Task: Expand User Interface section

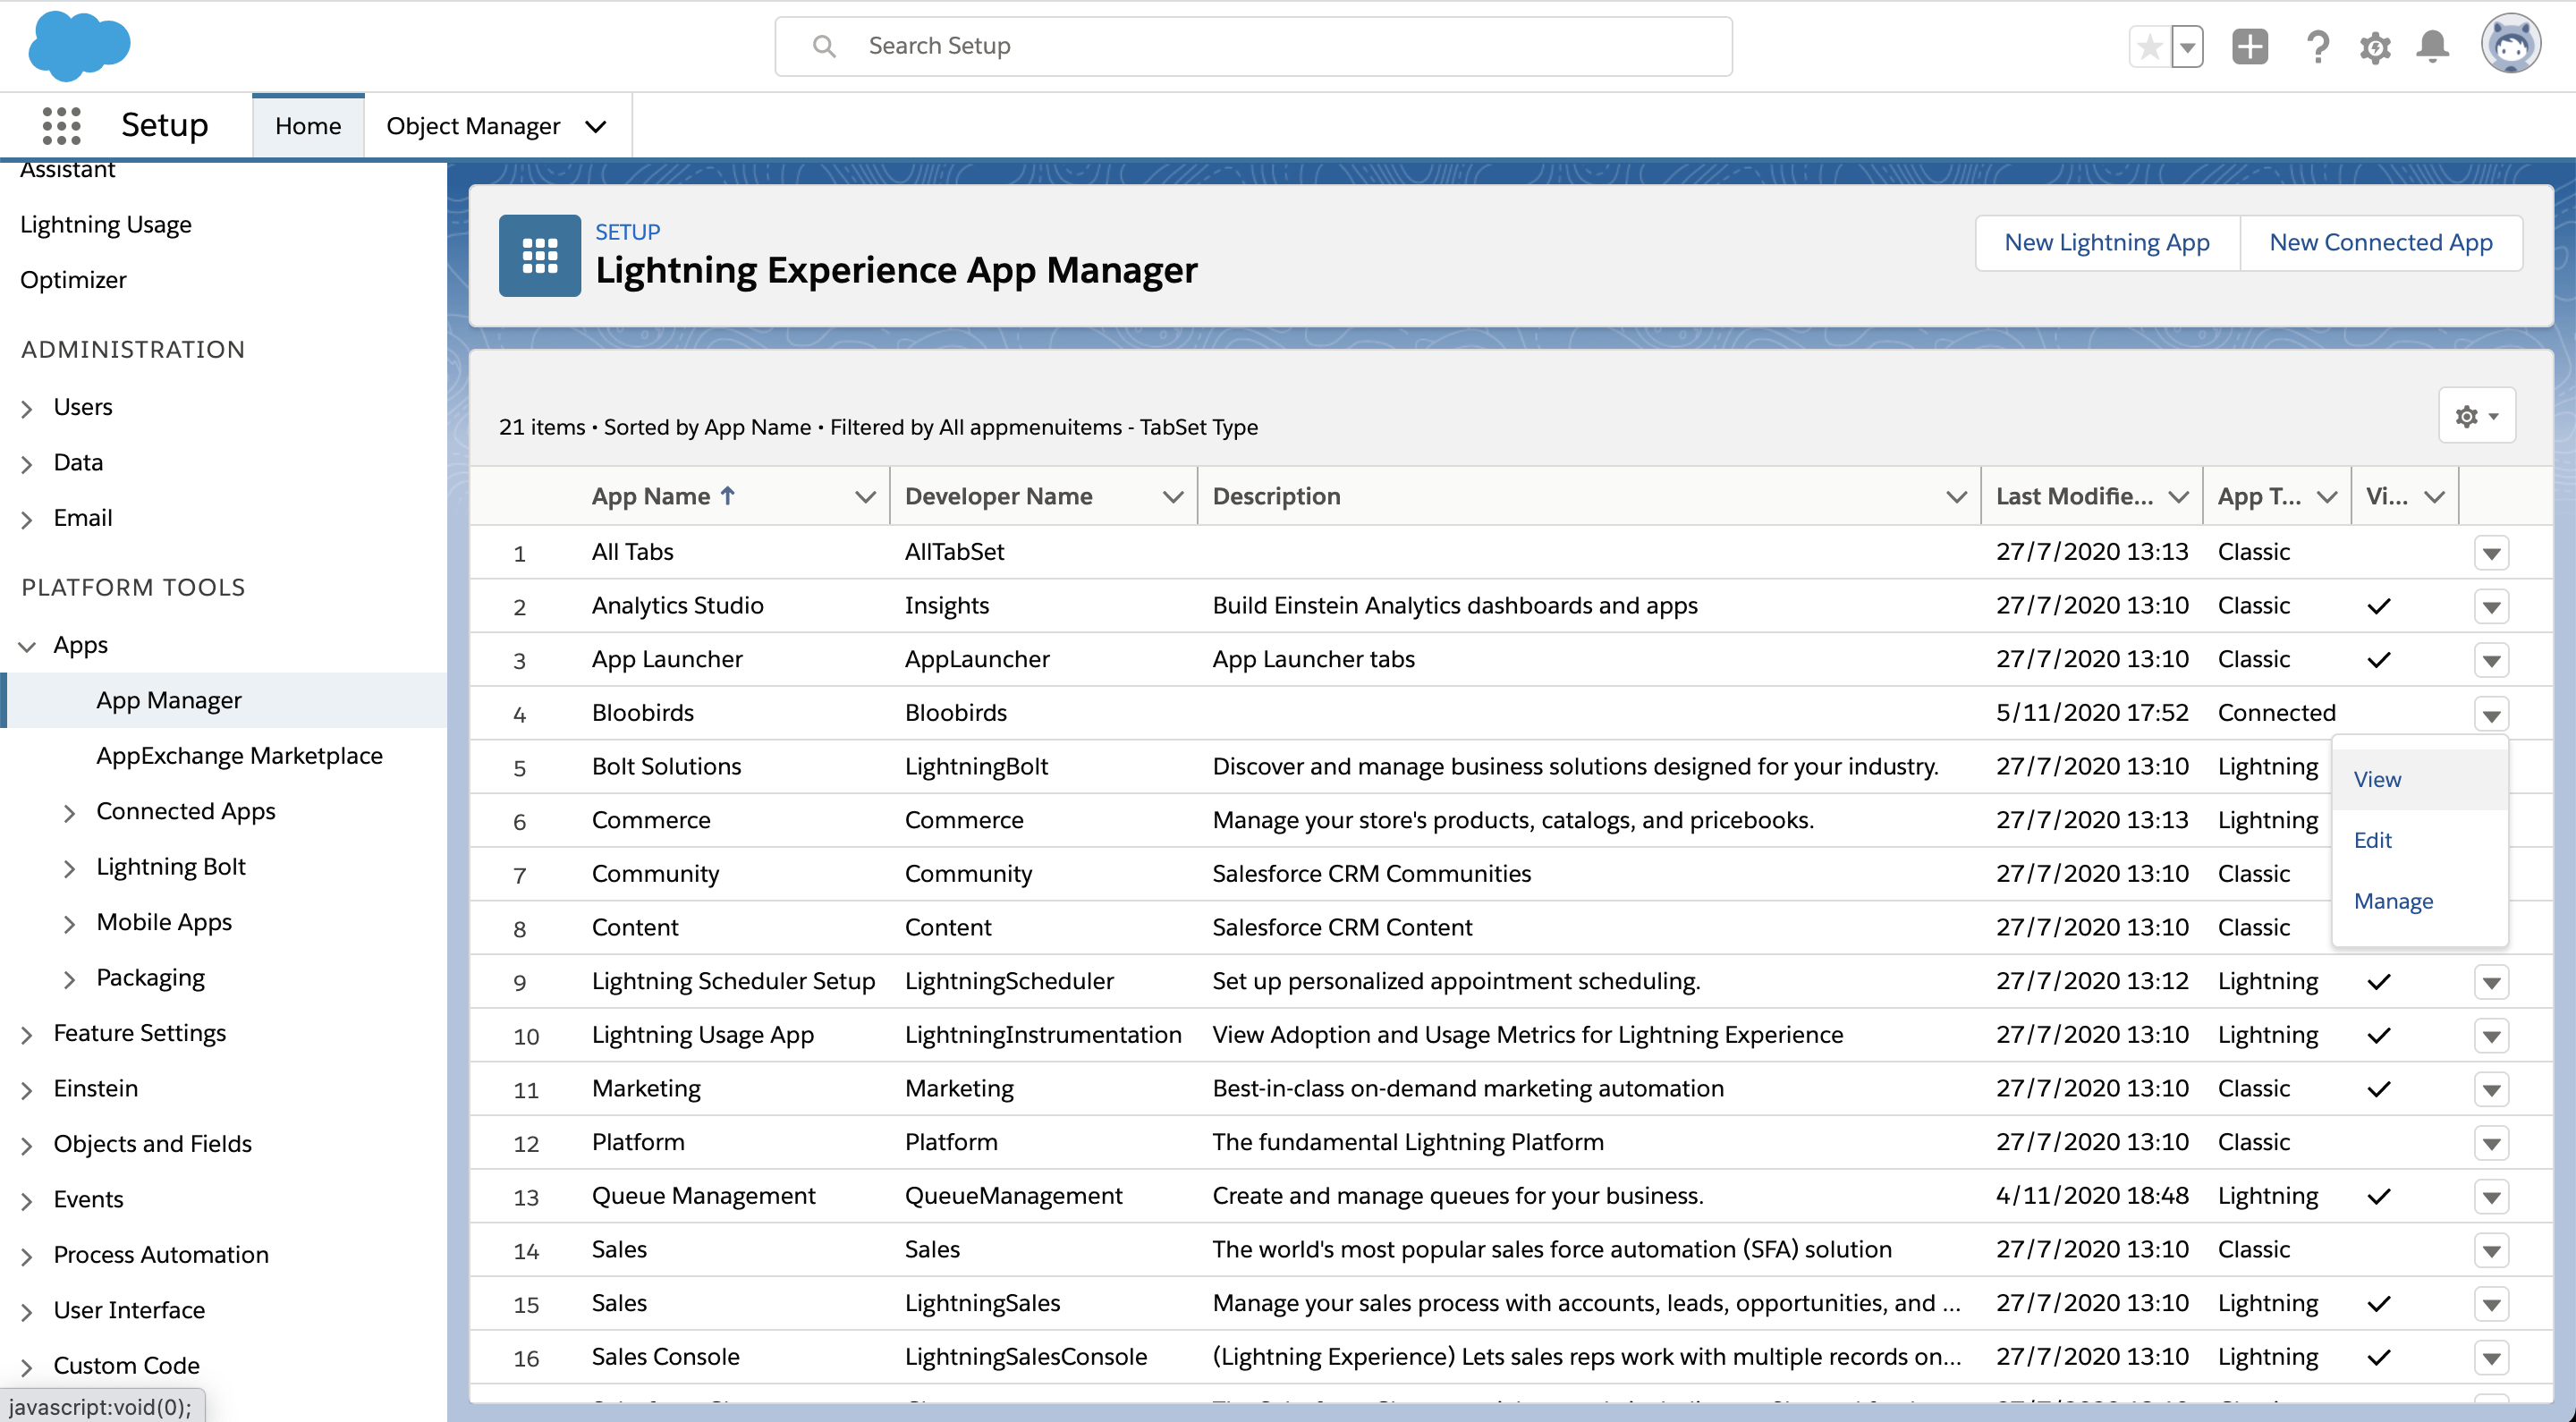Action: point(27,1312)
